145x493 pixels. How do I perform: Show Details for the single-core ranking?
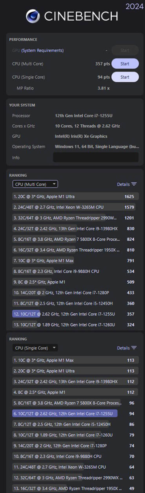(x=123, y=348)
